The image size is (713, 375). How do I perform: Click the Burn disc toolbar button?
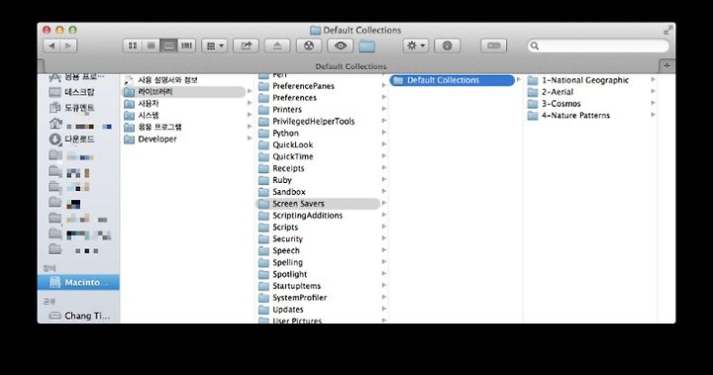pyautogui.click(x=309, y=46)
